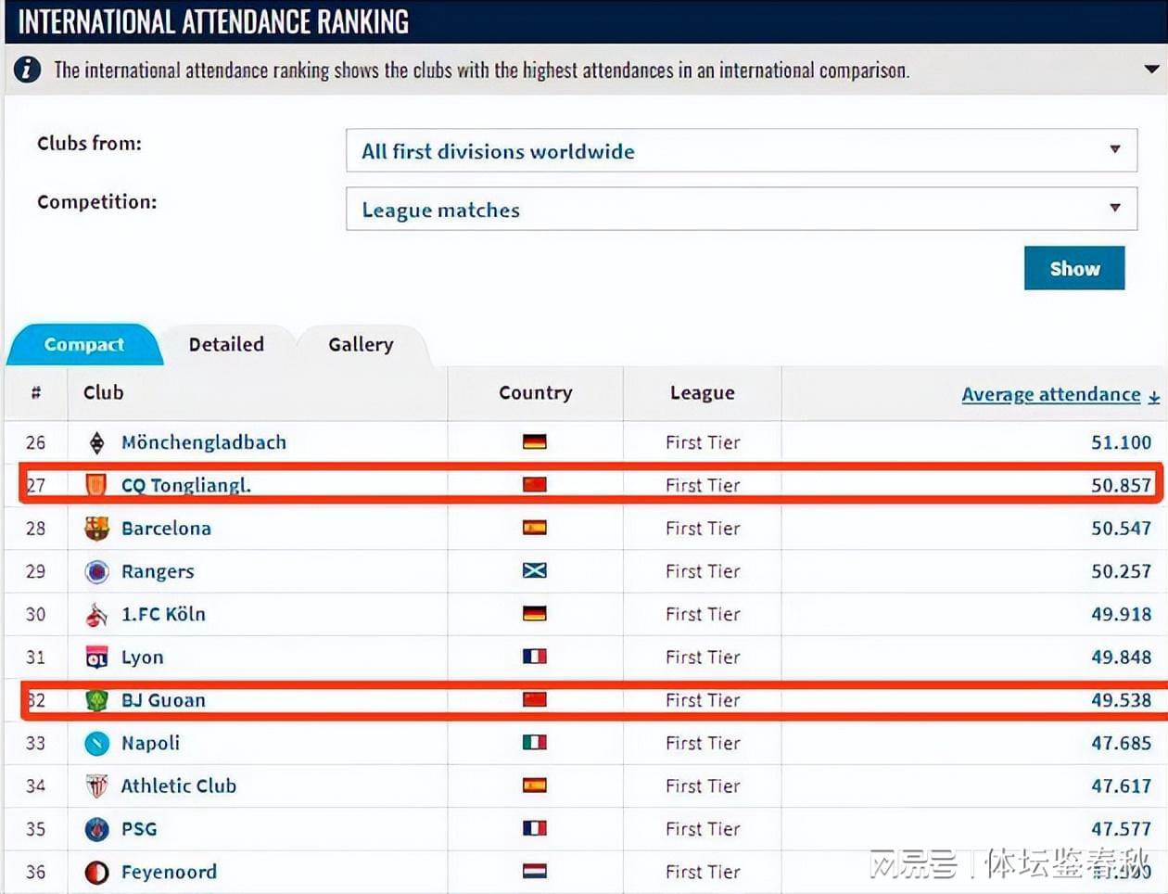Open the Athletic Club link
Screen dimensions: 1168x894
click(179, 785)
